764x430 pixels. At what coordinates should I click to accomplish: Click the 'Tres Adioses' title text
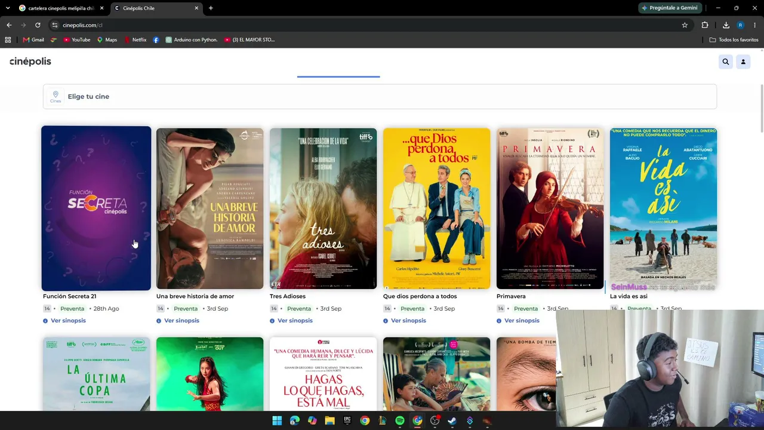click(288, 296)
